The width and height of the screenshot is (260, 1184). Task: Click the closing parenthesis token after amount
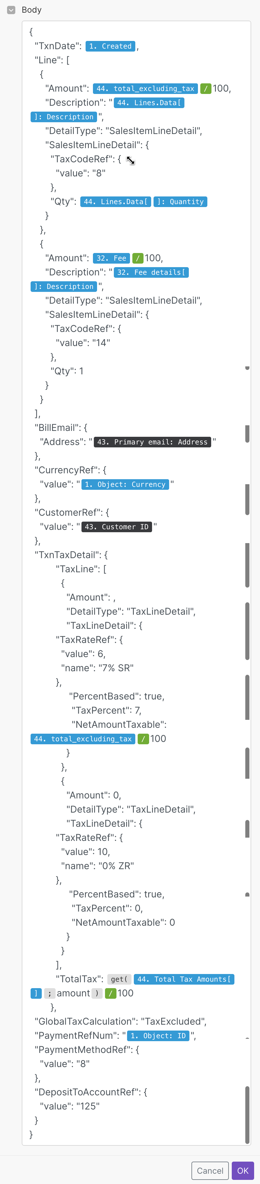[96, 993]
